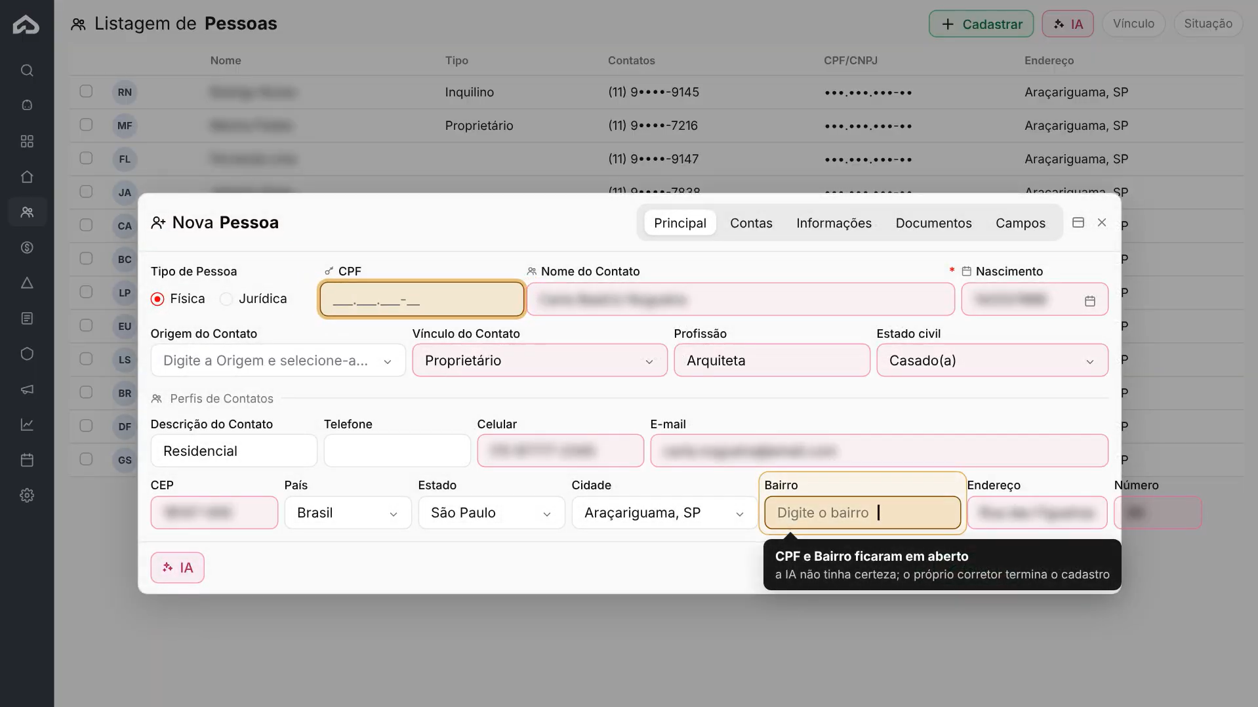Expand the Vínculo do Contato dropdown
Image resolution: width=1258 pixels, height=707 pixels.
coord(539,360)
